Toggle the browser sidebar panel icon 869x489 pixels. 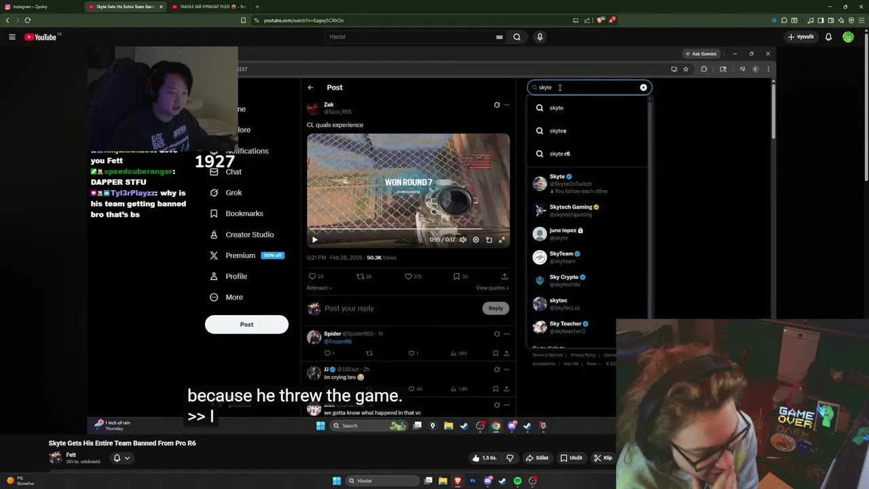point(820,20)
